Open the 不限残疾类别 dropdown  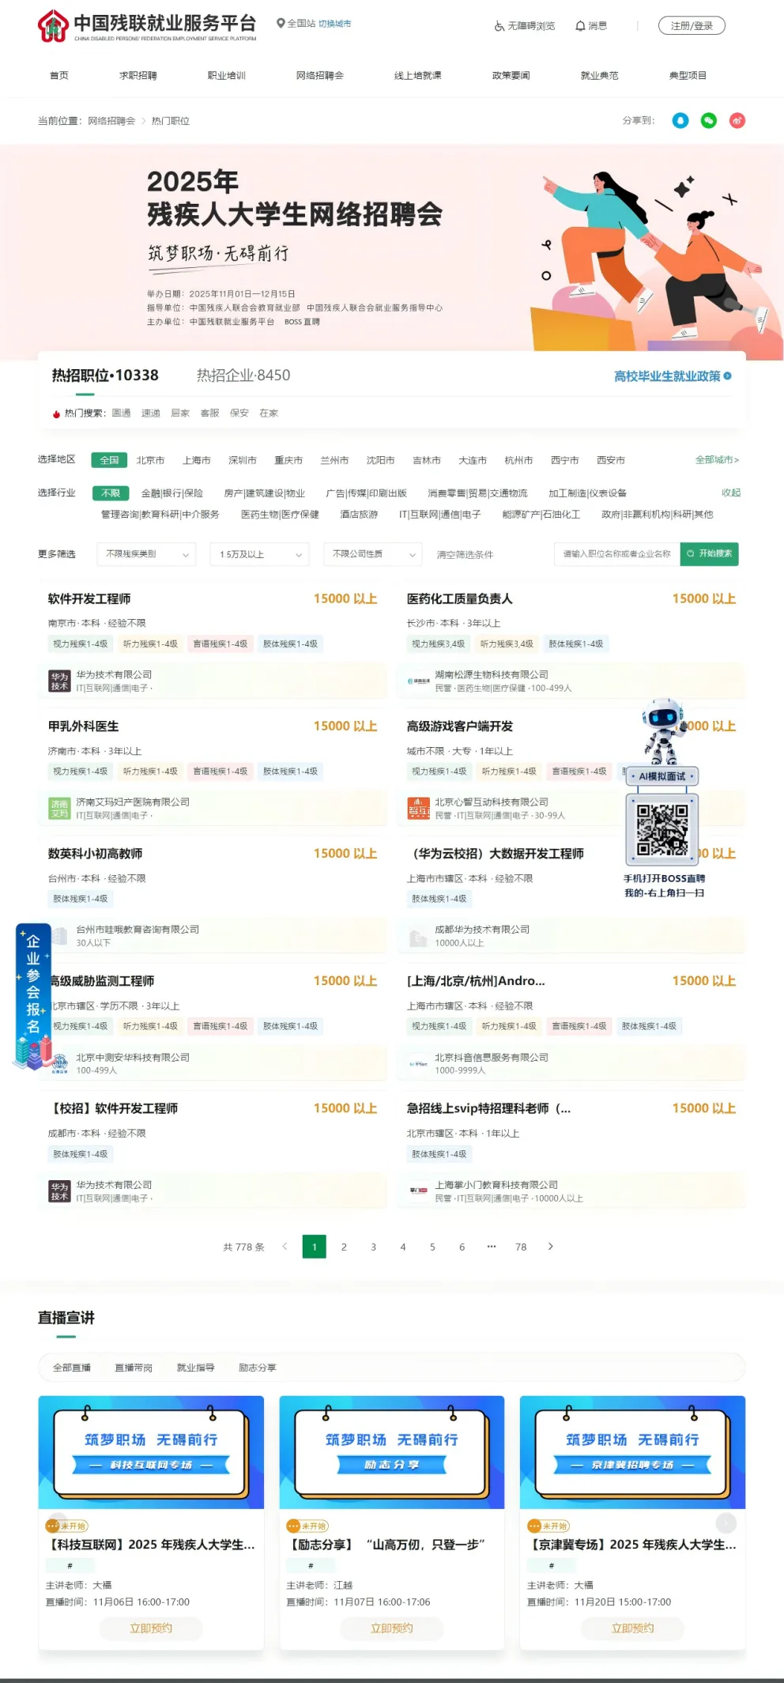(146, 554)
